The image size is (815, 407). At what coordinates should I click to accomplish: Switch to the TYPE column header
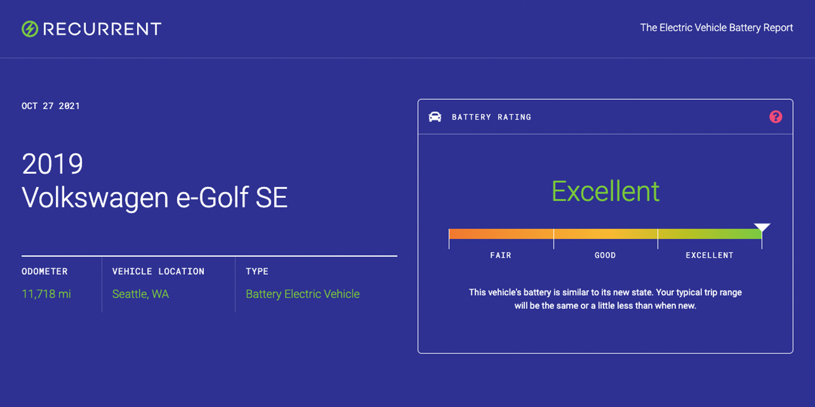257,271
